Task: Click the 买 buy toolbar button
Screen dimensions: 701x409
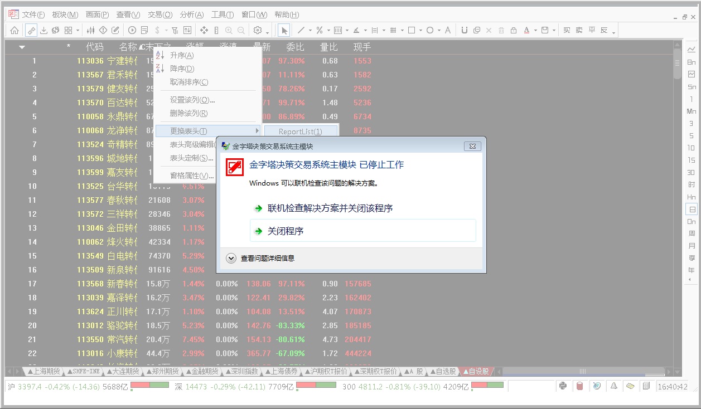Action: (x=567, y=30)
